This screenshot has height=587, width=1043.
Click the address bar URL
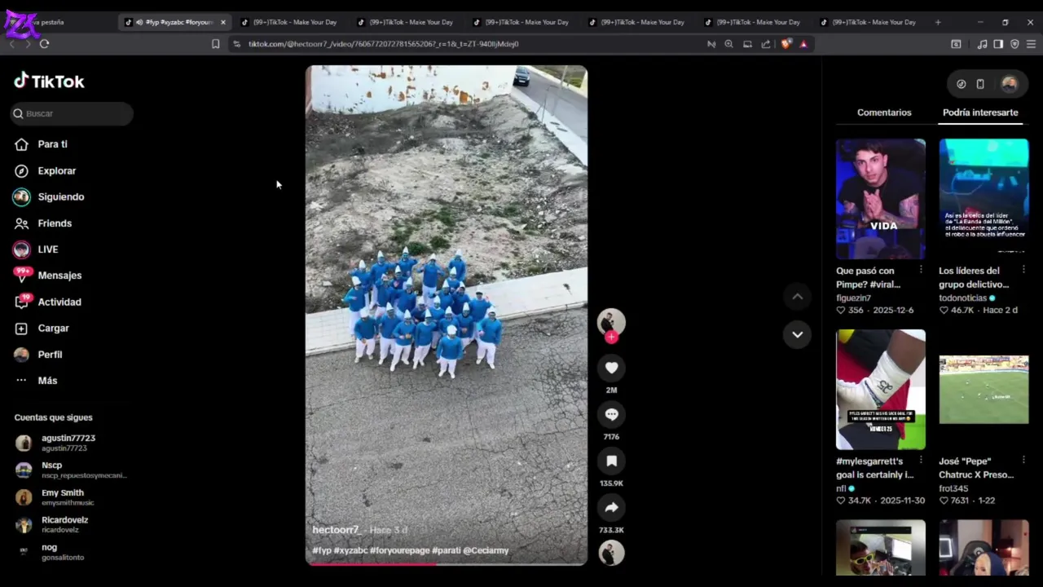(x=383, y=44)
